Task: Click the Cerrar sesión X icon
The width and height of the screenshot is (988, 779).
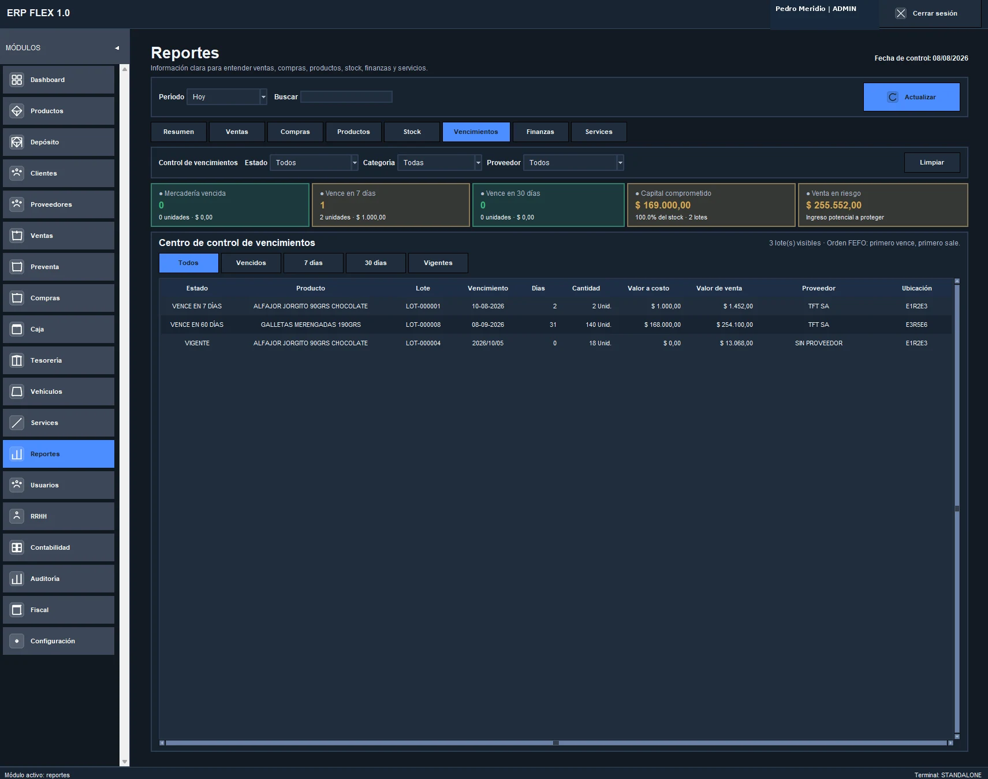Action: click(x=901, y=13)
